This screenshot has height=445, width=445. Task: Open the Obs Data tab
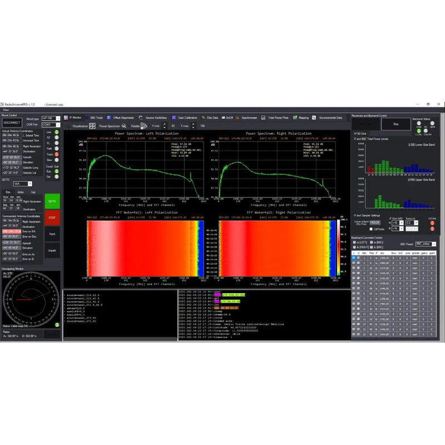(210, 117)
